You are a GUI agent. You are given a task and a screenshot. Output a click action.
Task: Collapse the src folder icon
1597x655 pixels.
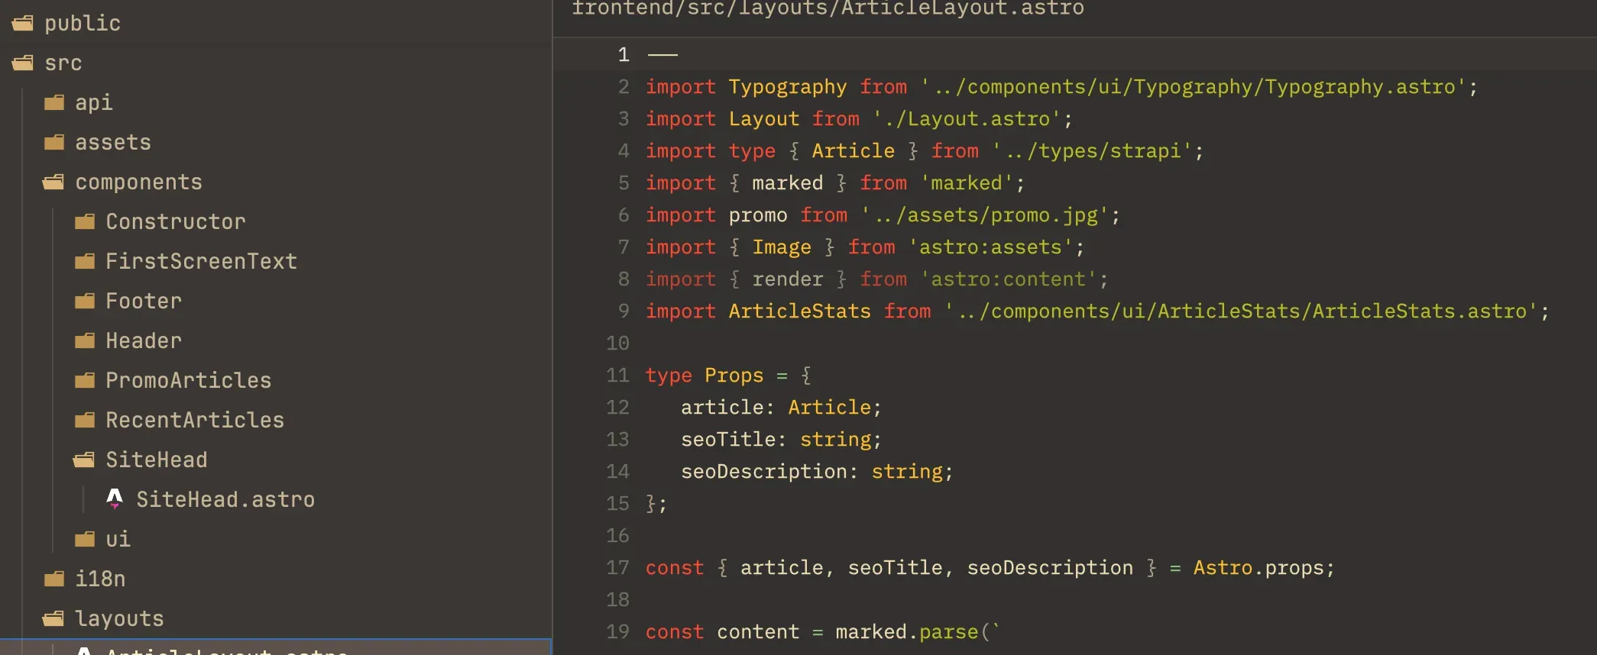pyautogui.click(x=23, y=63)
